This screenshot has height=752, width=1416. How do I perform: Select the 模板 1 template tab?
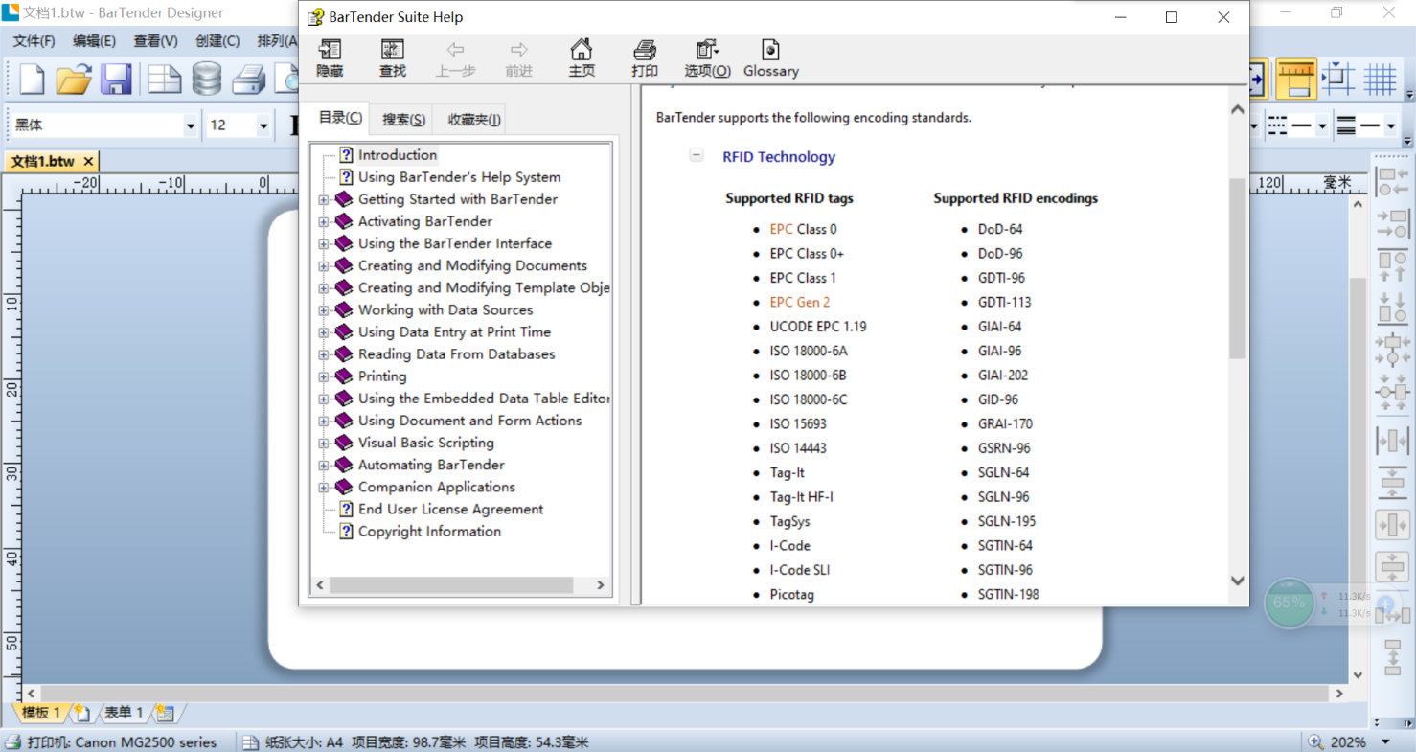pos(40,713)
